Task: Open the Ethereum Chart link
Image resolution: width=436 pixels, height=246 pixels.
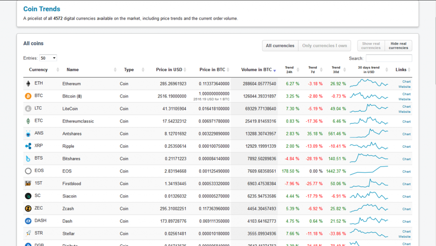Action: (x=406, y=81)
